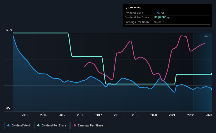Select the 2018 x-axis label

(x=117, y=115)
